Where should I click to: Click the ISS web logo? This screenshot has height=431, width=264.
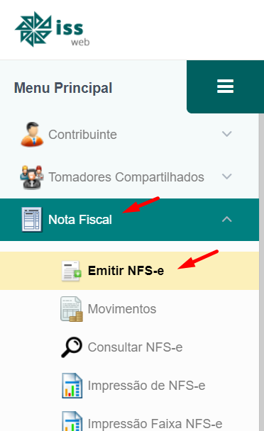pyautogui.click(x=53, y=29)
